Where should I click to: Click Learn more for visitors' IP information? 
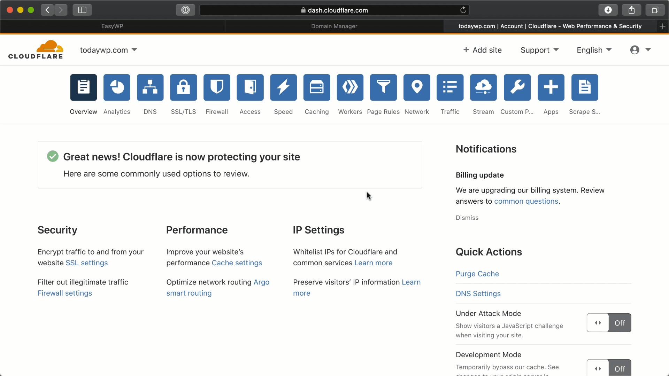click(x=357, y=288)
